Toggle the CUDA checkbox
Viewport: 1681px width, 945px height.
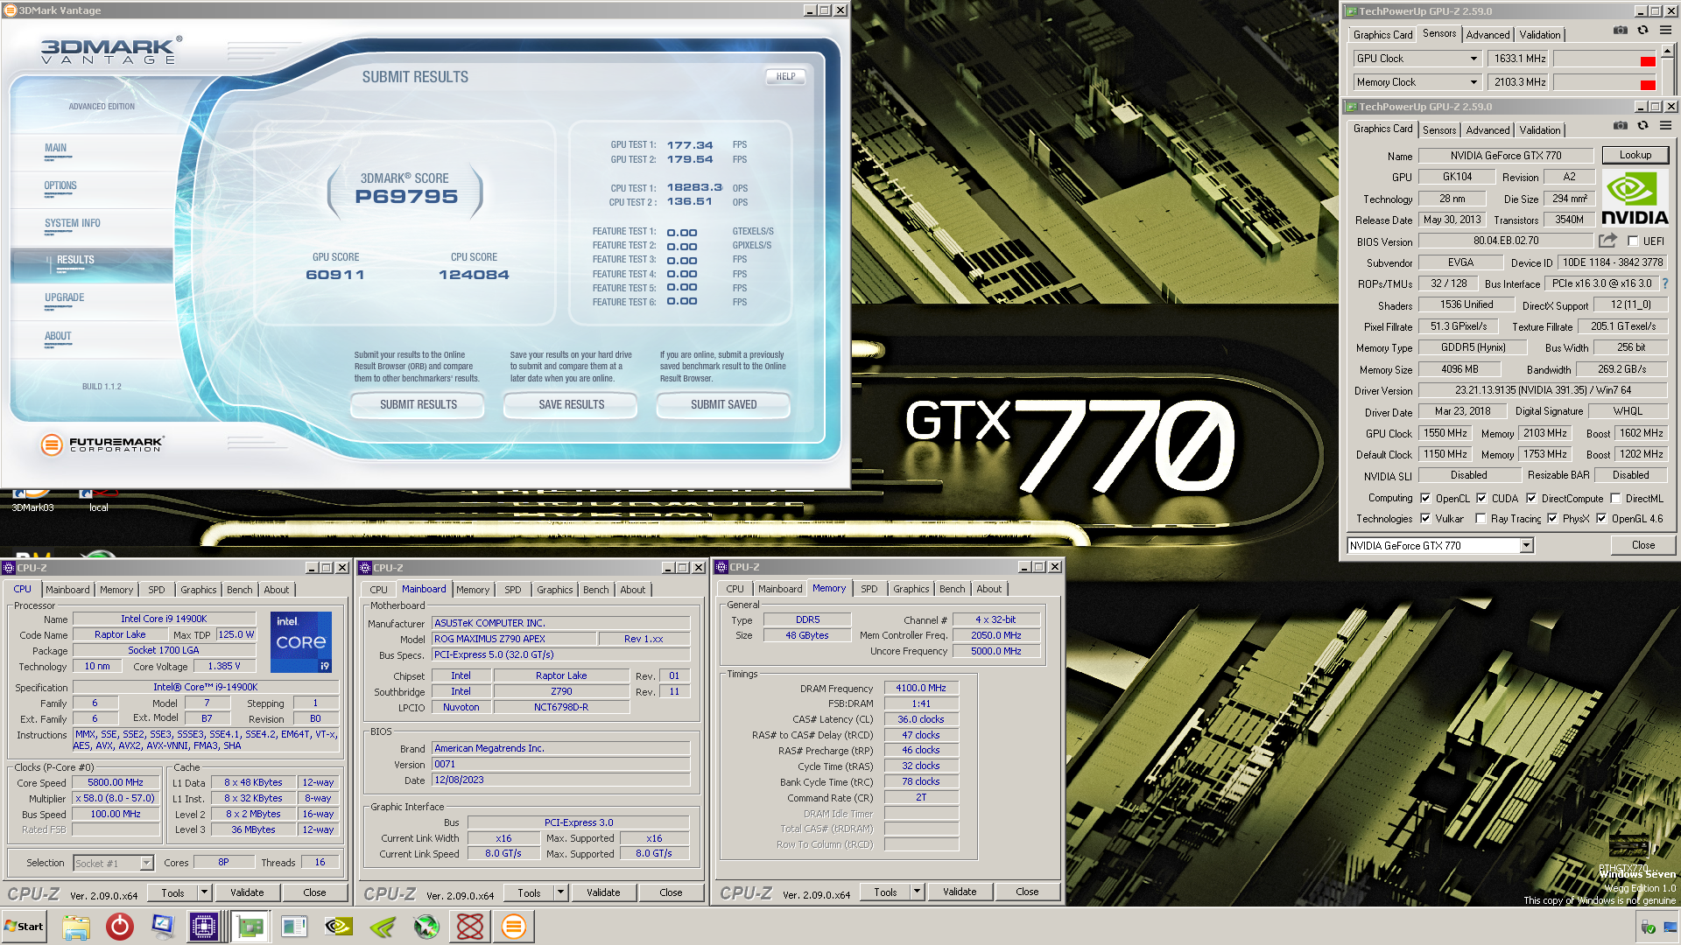(1481, 498)
